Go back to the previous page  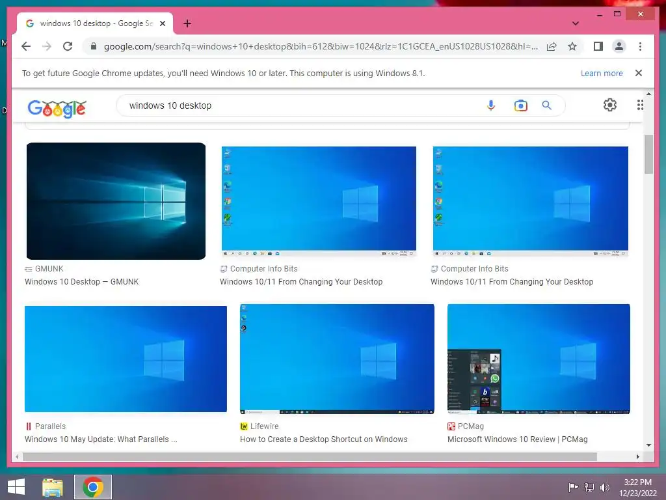tap(26, 46)
